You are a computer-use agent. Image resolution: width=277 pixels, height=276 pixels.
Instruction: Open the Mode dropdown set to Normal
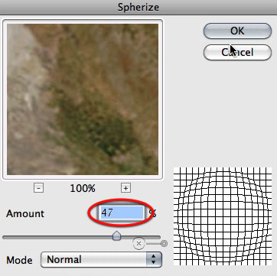pos(101,259)
